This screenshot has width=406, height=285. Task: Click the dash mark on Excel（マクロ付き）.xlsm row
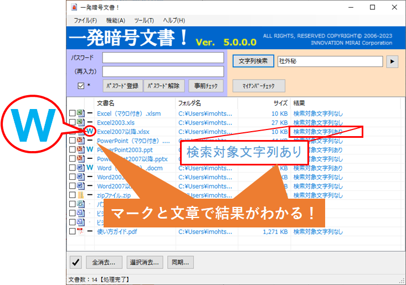point(90,113)
